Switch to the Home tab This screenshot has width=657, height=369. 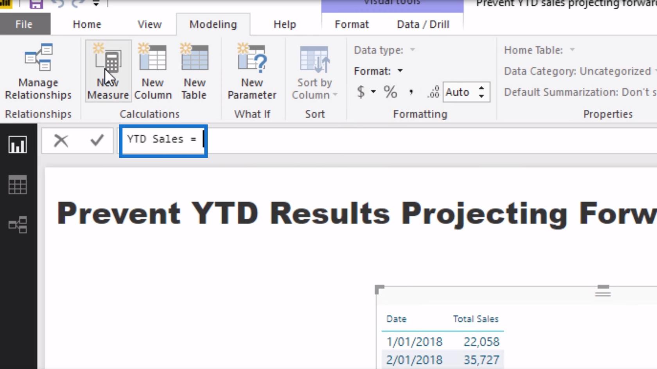(x=87, y=24)
